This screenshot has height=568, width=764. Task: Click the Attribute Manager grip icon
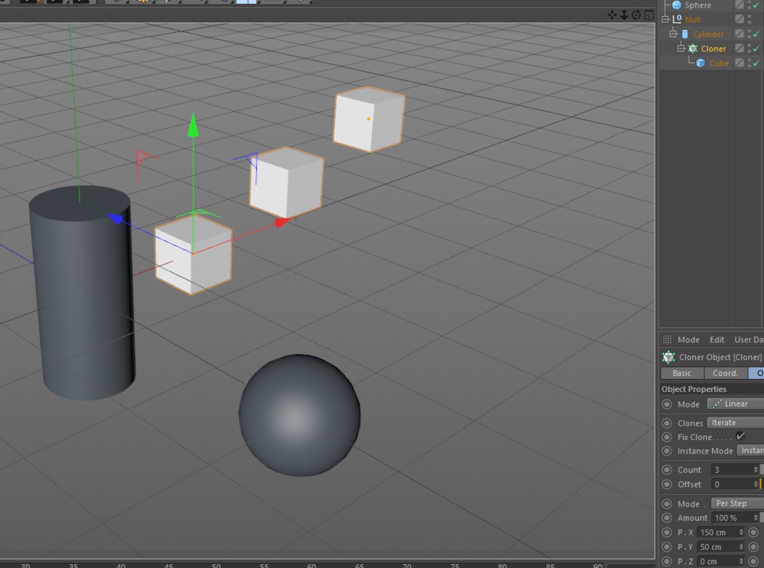pos(667,339)
